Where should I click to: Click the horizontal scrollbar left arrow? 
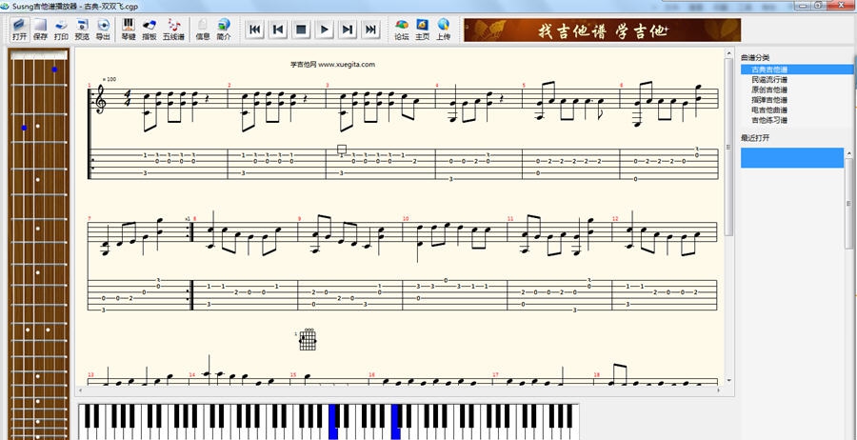click(x=80, y=390)
